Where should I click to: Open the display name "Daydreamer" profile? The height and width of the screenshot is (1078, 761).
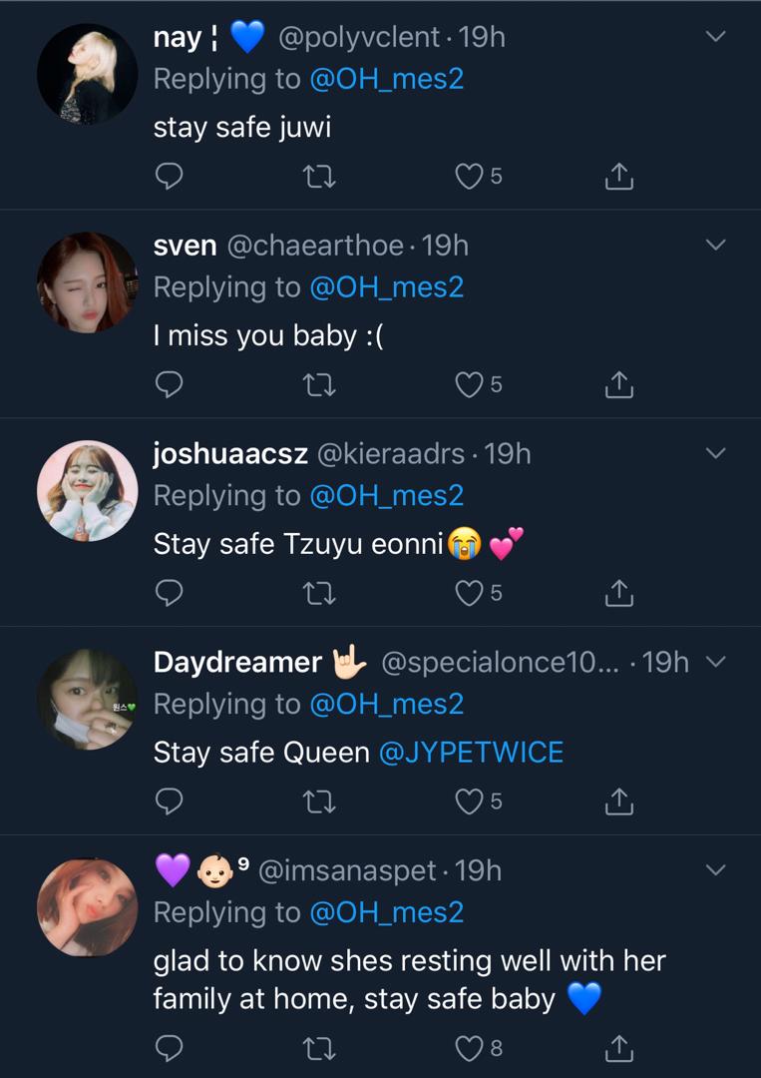[x=237, y=662]
